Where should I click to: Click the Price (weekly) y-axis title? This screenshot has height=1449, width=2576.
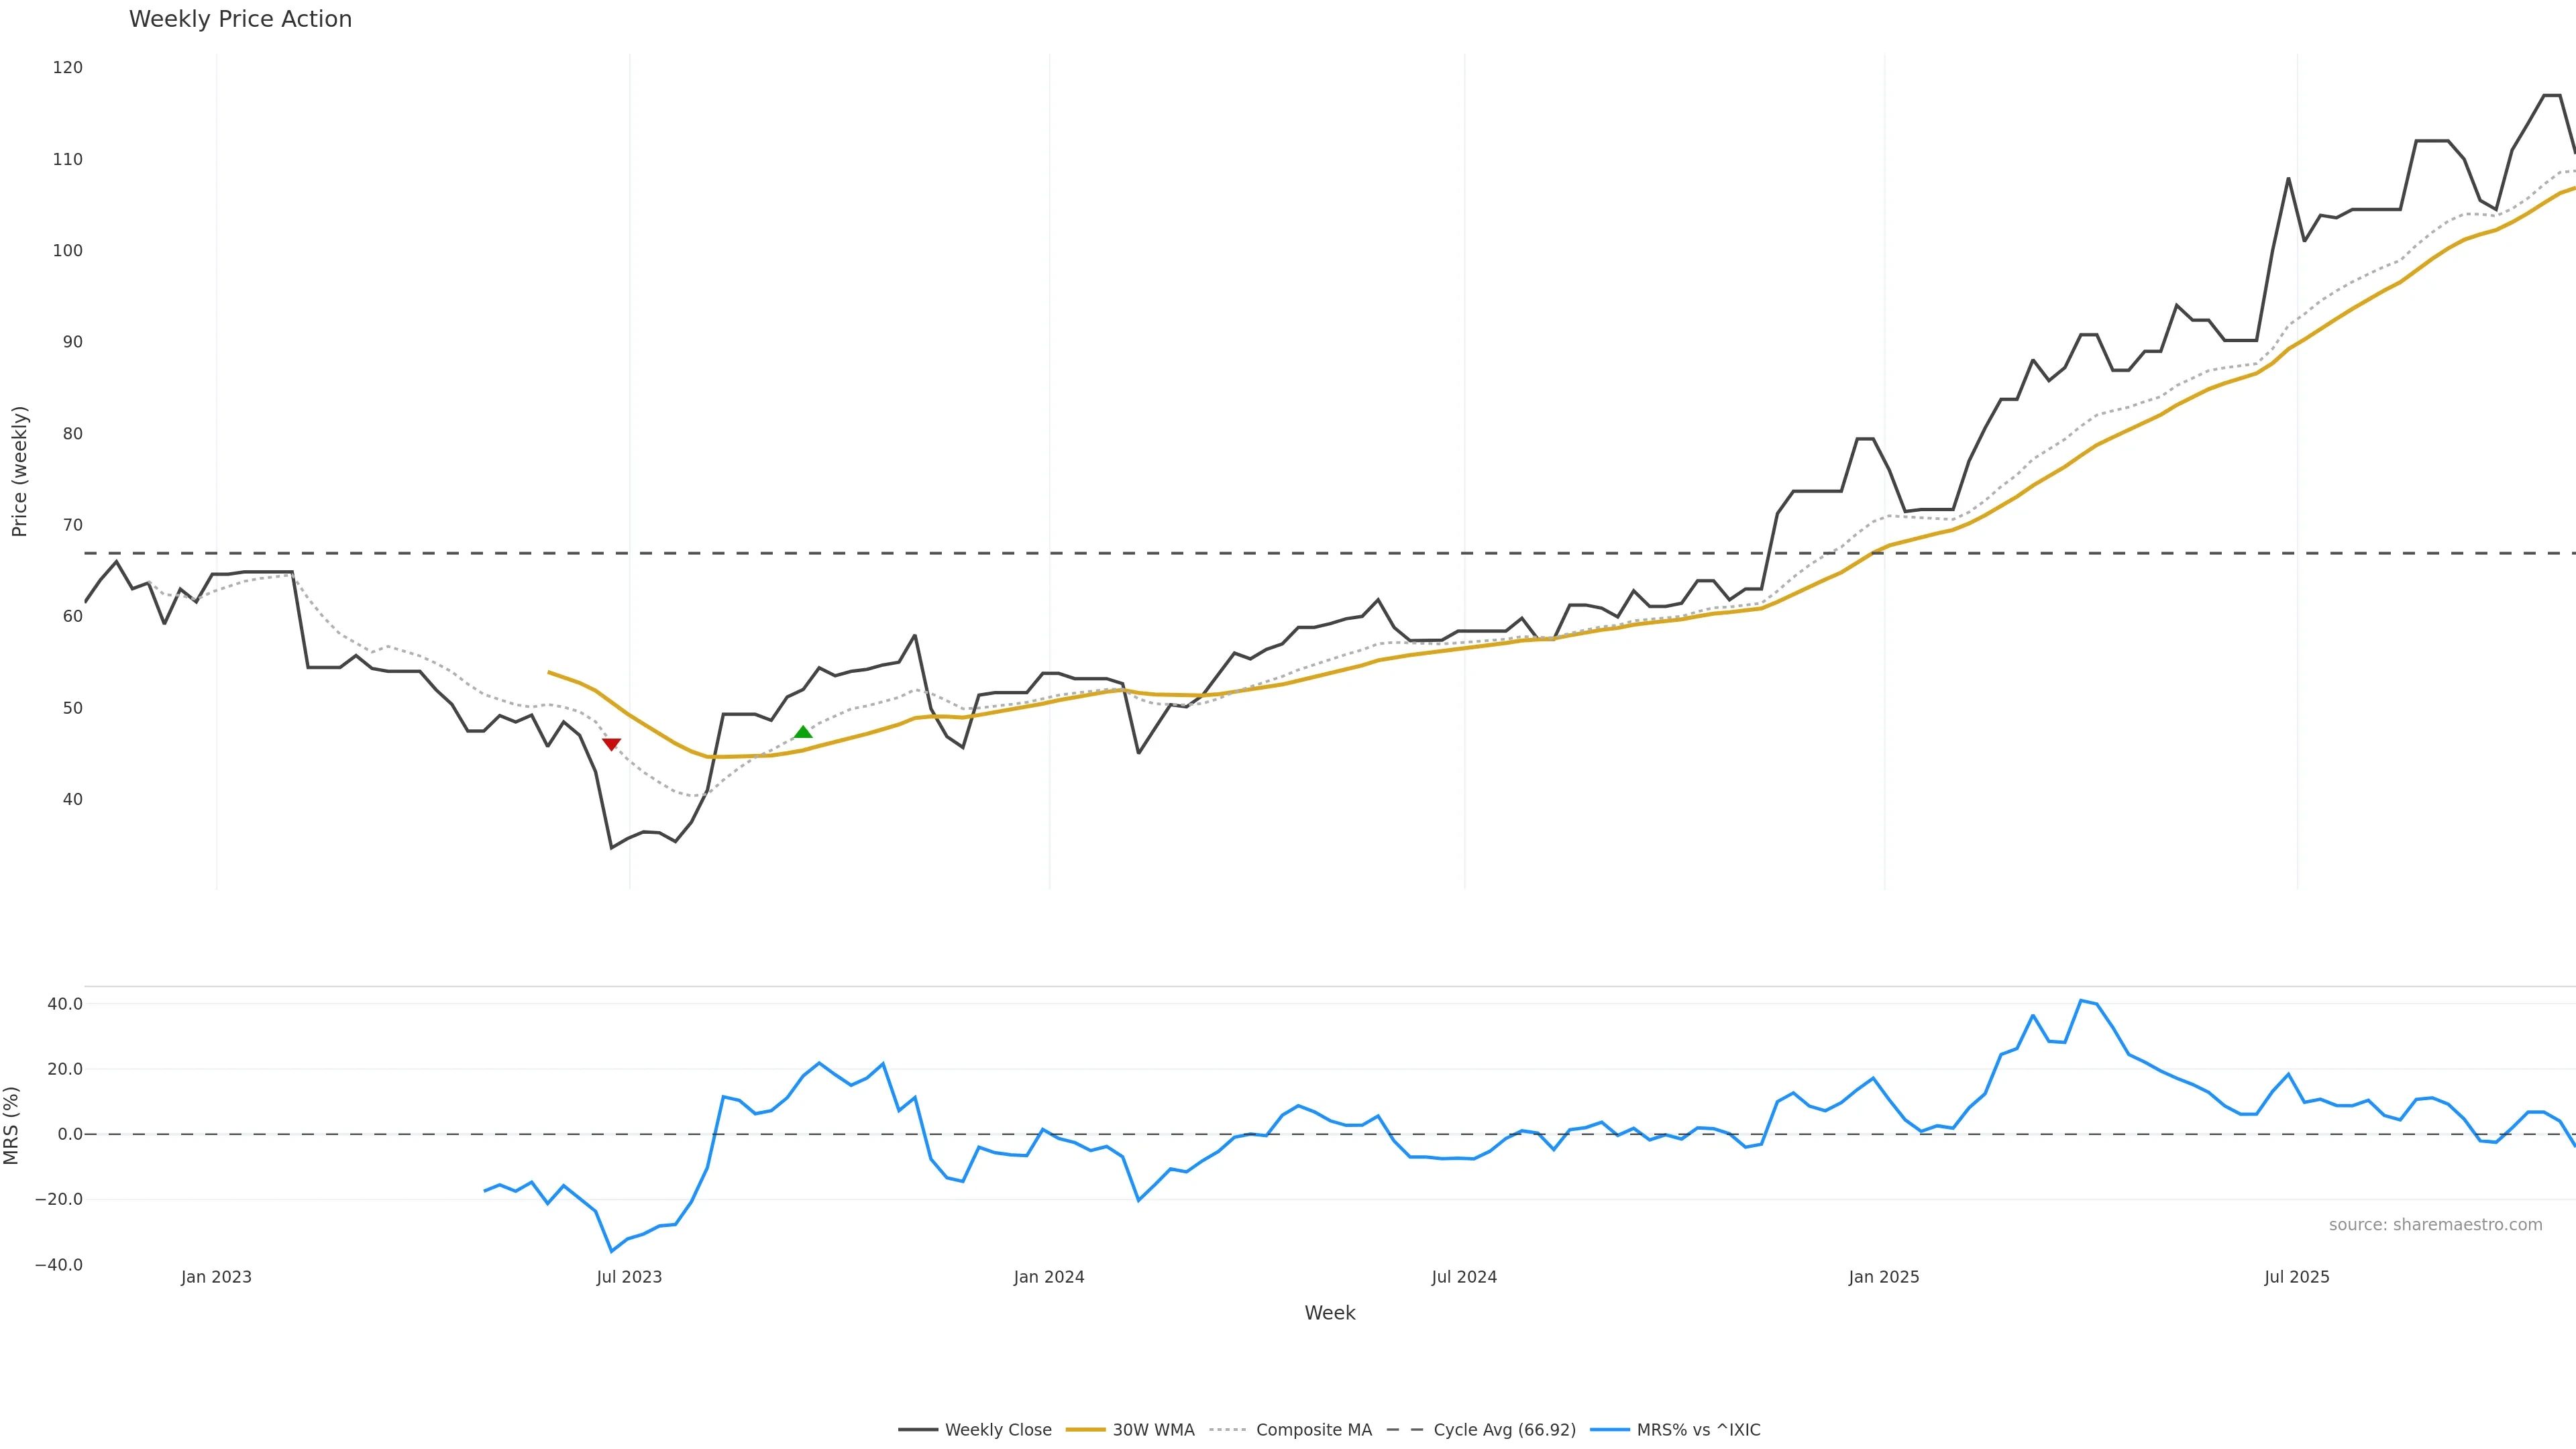(x=19, y=471)
